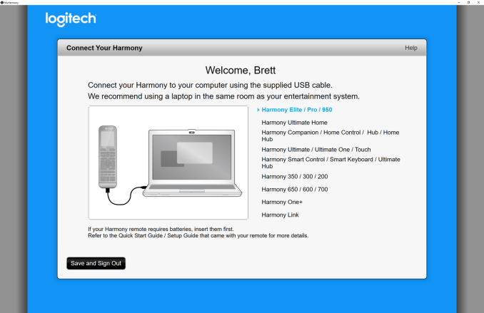This screenshot has width=484, height=313.
Task: Click the MyHarmony title bar app icon
Action: click(x=2, y=2)
